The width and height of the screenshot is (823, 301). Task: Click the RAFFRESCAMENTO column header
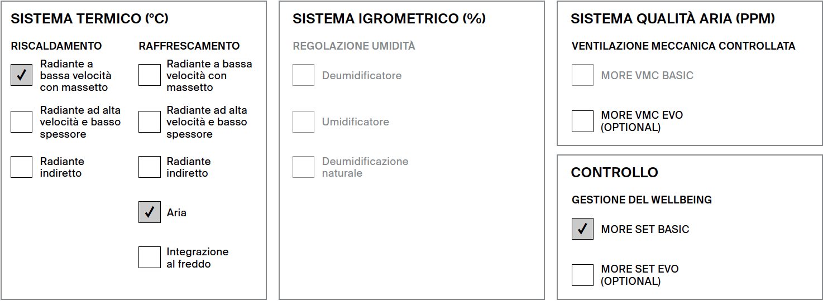pyautogui.click(x=189, y=46)
